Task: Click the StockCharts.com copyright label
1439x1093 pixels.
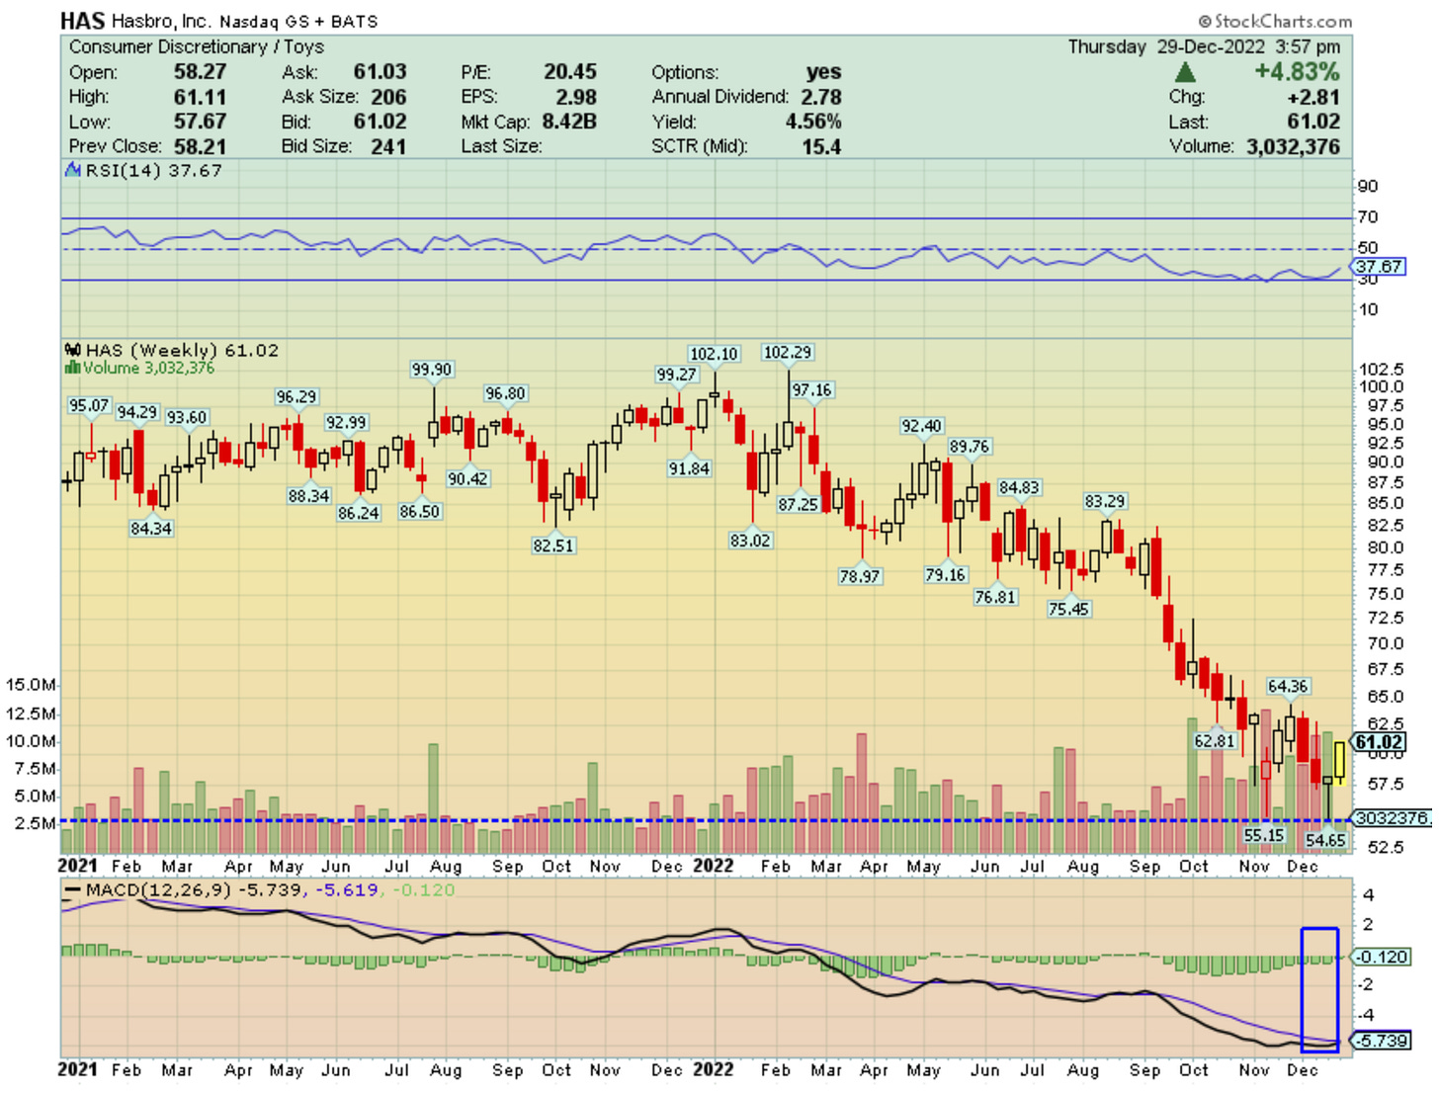Action: [x=1276, y=21]
